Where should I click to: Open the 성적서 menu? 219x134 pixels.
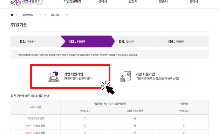(103, 2)
